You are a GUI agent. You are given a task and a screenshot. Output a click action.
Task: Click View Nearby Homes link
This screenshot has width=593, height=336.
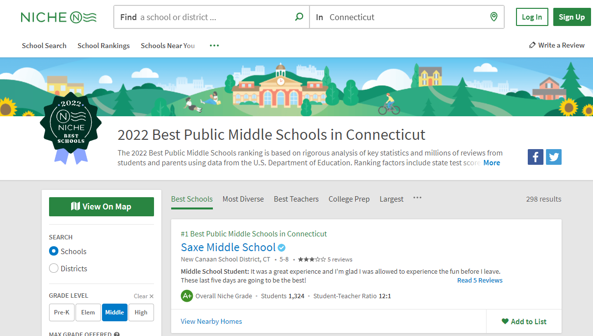[x=211, y=321]
